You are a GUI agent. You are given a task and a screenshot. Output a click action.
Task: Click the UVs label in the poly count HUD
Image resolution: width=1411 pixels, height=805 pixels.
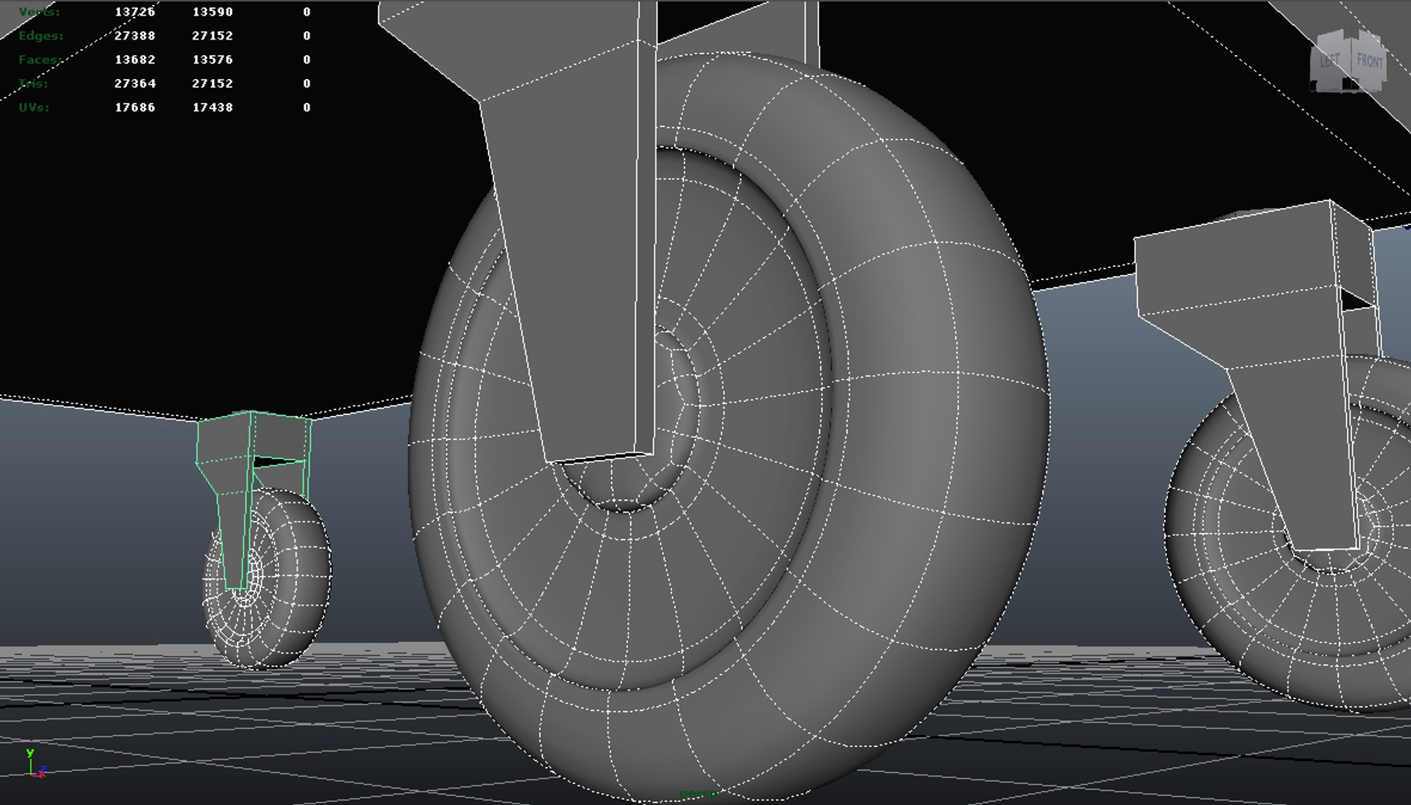[x=34, y=107]
